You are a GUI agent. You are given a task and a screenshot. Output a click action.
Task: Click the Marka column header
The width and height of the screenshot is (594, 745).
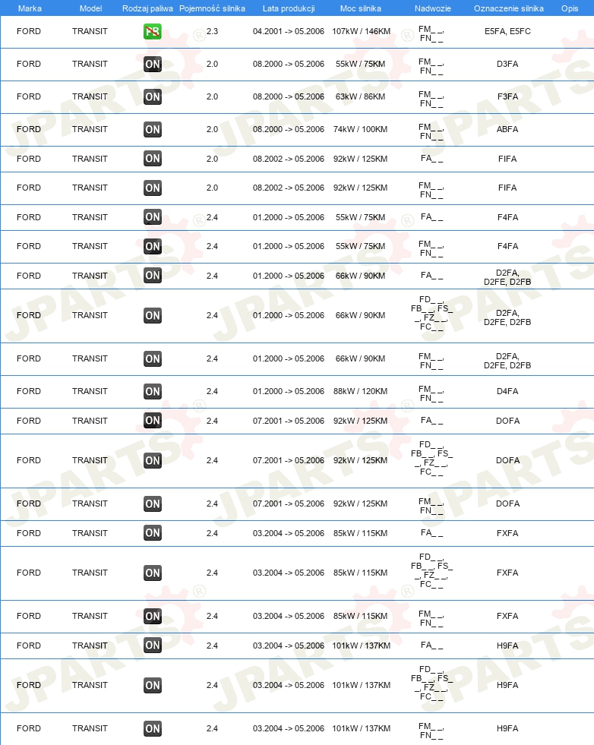tap(30, 8)
